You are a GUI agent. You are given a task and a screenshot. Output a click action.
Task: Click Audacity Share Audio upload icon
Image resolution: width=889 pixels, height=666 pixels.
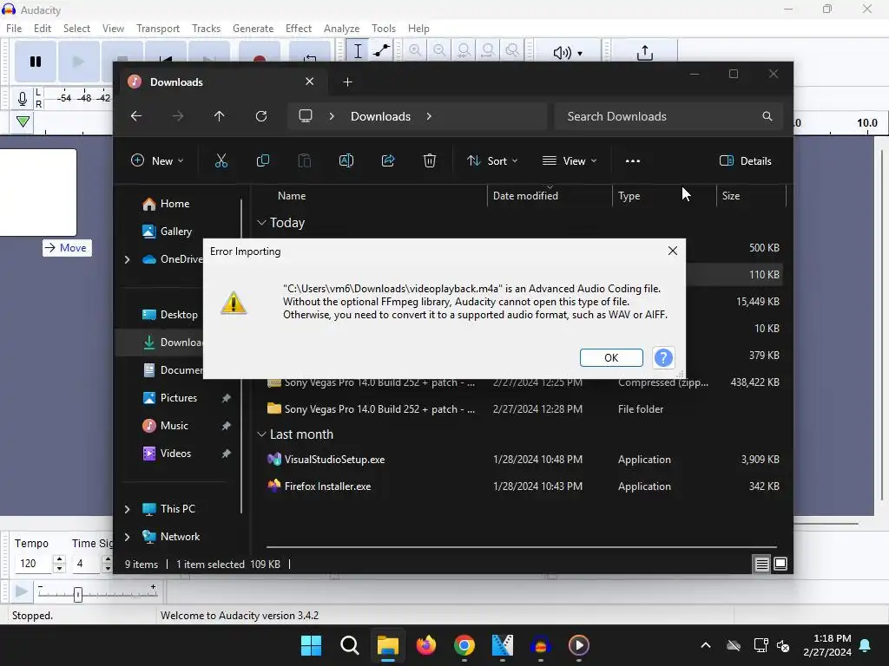[x=645, y=52]
